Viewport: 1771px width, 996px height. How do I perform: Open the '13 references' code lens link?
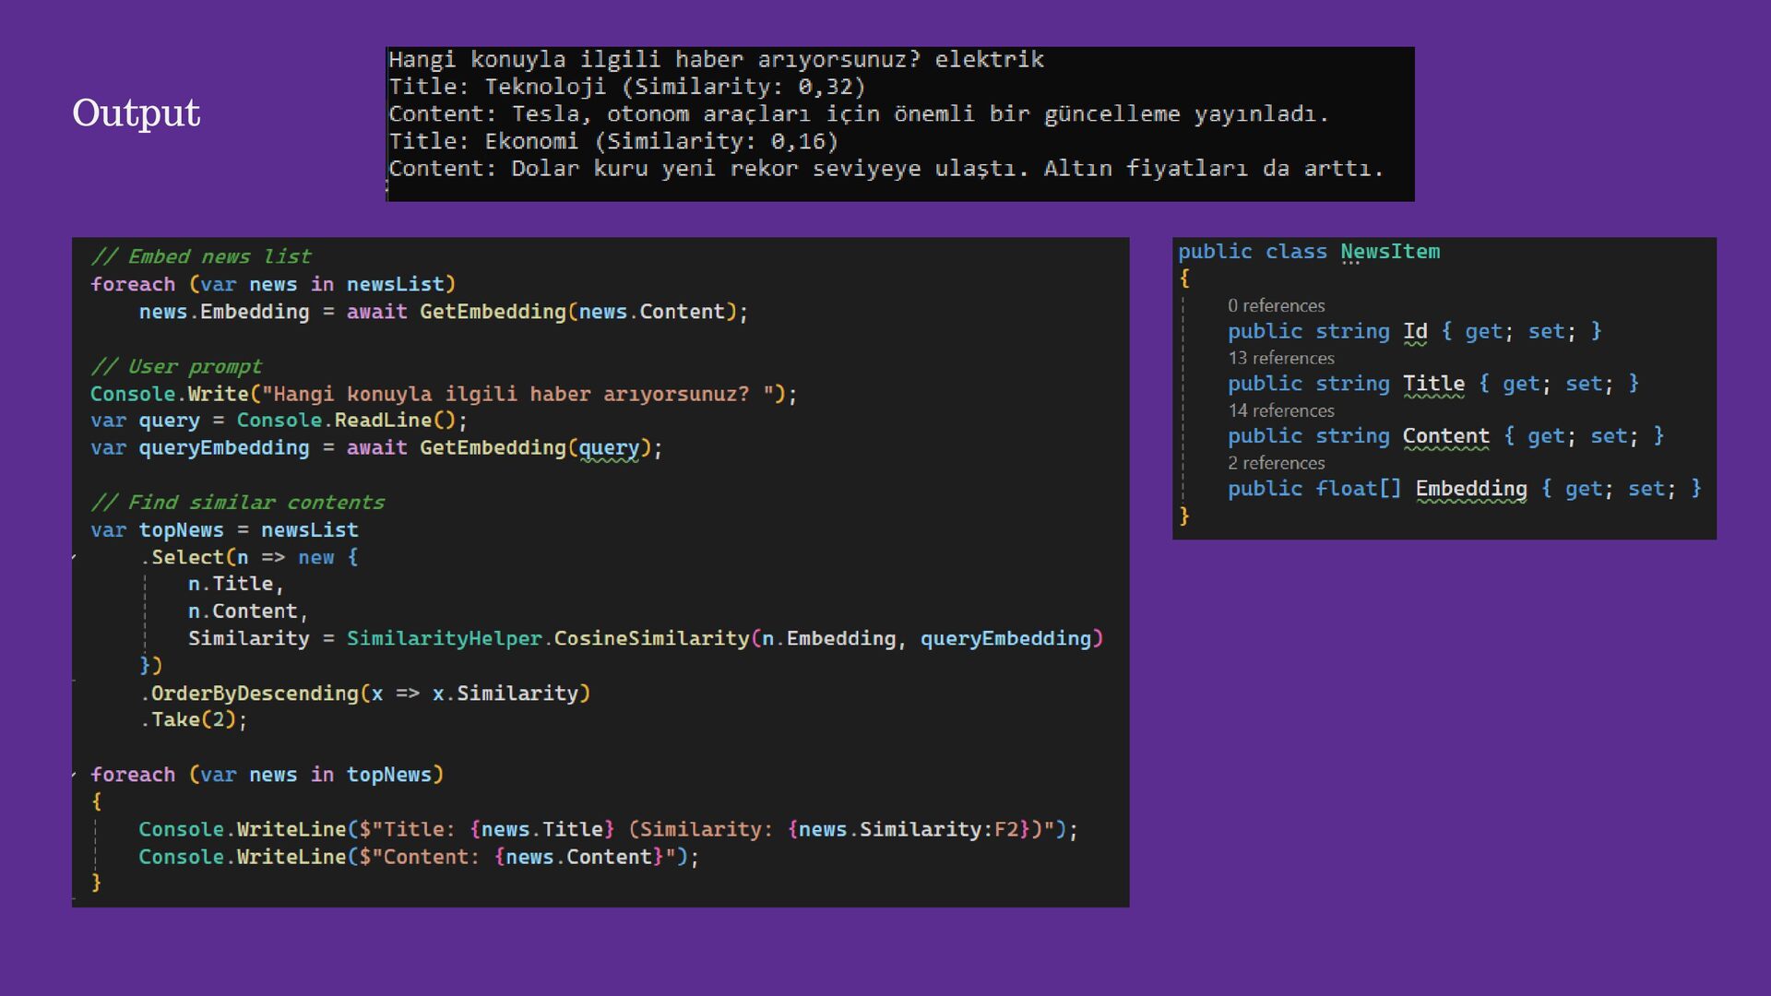point(1280,358)
